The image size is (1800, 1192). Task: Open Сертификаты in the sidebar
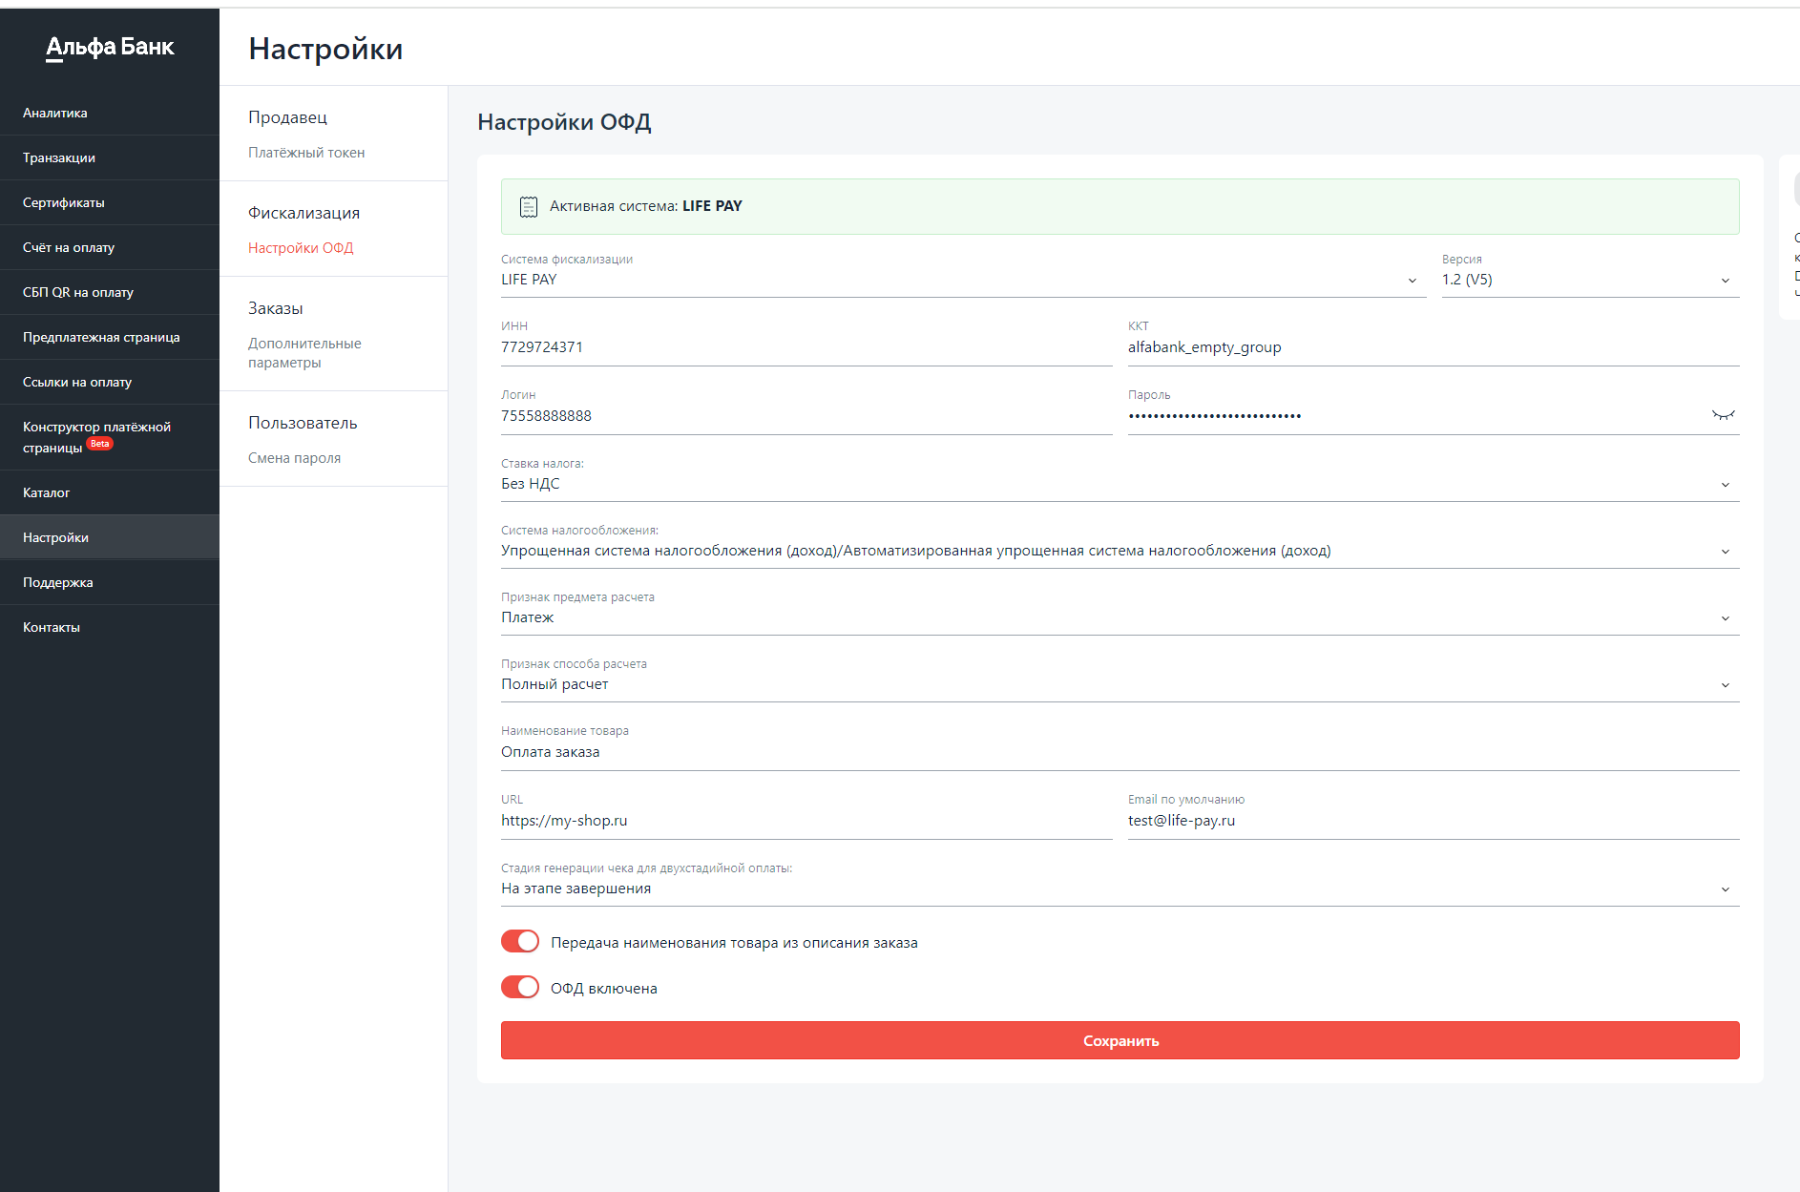(x=110, y=202)
